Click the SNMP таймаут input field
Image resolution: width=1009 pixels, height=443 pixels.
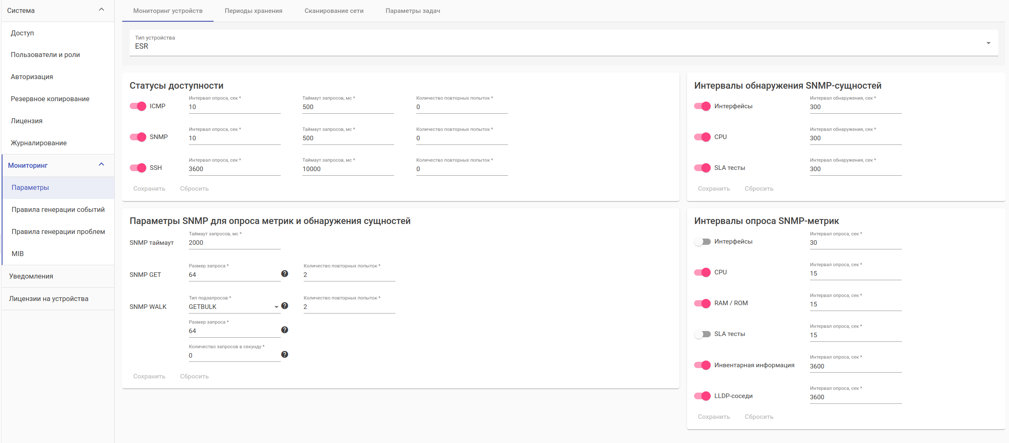[x=234, y=243]
